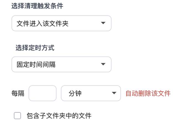177x123 pixels.
Task: Select the 文件进入该文件夹 text in the combo box
Action: [43, 23]
